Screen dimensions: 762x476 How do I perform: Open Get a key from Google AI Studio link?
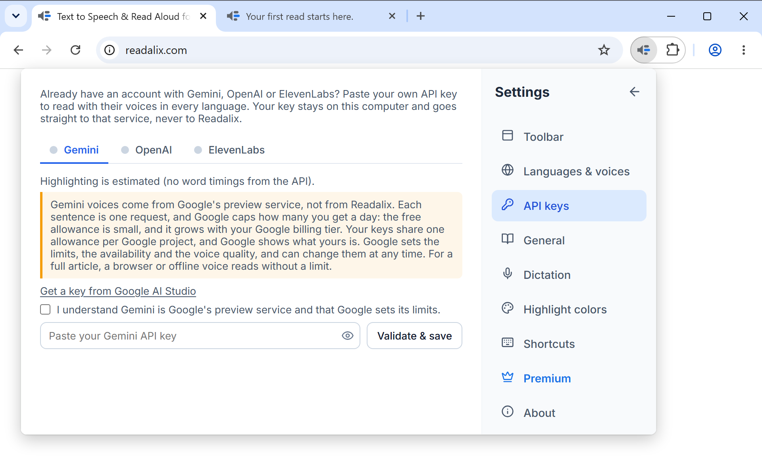click(x=118, y=292)
